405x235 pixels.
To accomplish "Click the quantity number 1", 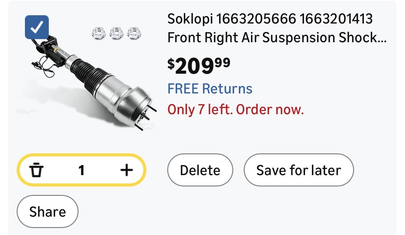I will pyautogui.click(x=82, y=170).
